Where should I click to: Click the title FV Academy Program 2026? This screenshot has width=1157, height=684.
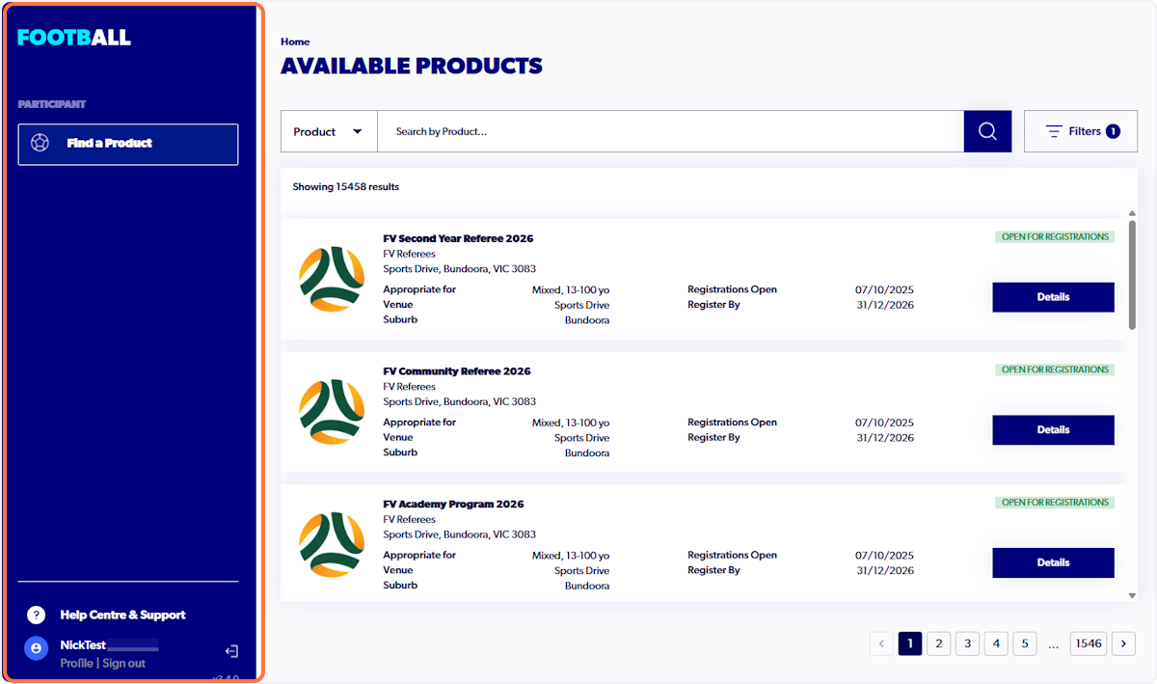[453, 505]
